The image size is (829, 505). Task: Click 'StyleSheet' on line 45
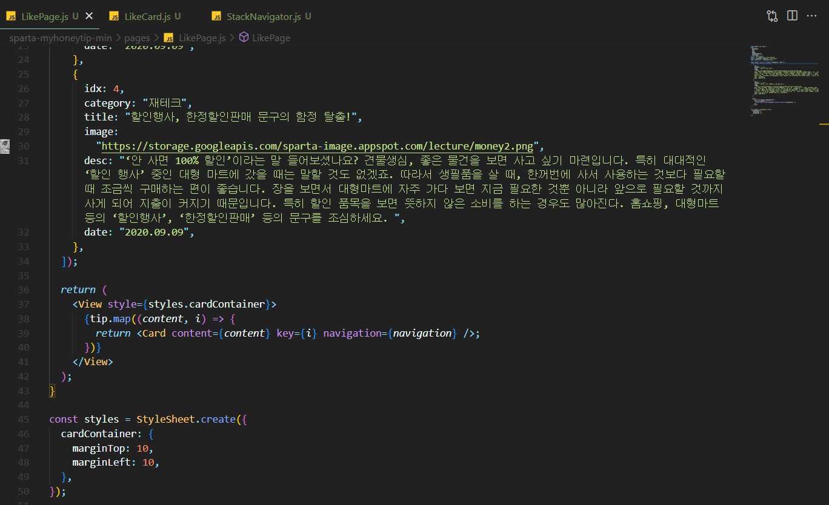click(x=165, y=419)
